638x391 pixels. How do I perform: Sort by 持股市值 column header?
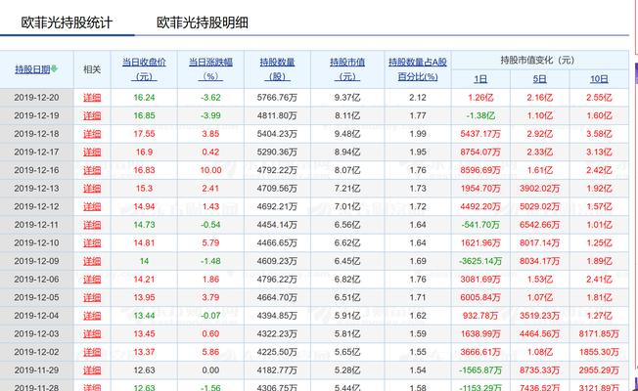click(347, 69)
